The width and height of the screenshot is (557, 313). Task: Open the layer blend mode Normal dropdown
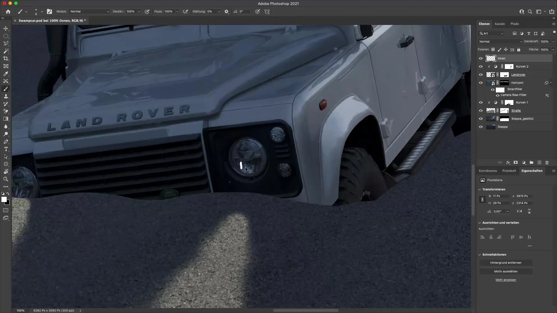(500, 41)
